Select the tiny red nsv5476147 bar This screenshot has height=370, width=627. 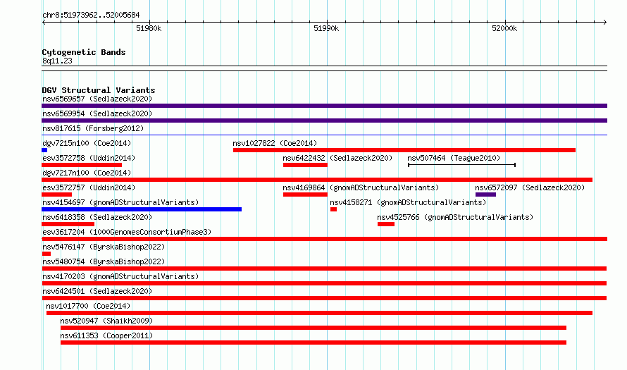(x=46, y=254)
